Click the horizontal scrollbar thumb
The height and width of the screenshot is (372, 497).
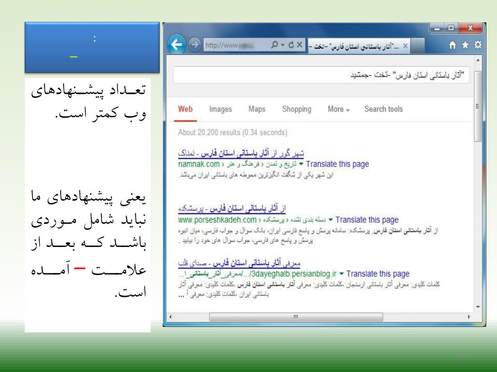click(296, 317)
